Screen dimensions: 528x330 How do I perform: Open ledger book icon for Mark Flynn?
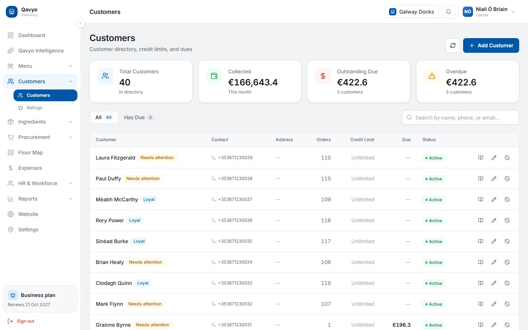pos(481,304)
